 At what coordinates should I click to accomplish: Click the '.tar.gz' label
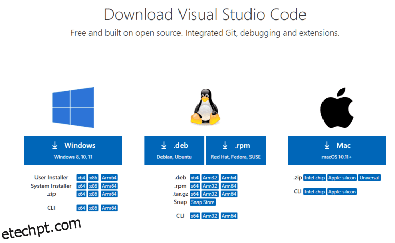click(181, 194)
